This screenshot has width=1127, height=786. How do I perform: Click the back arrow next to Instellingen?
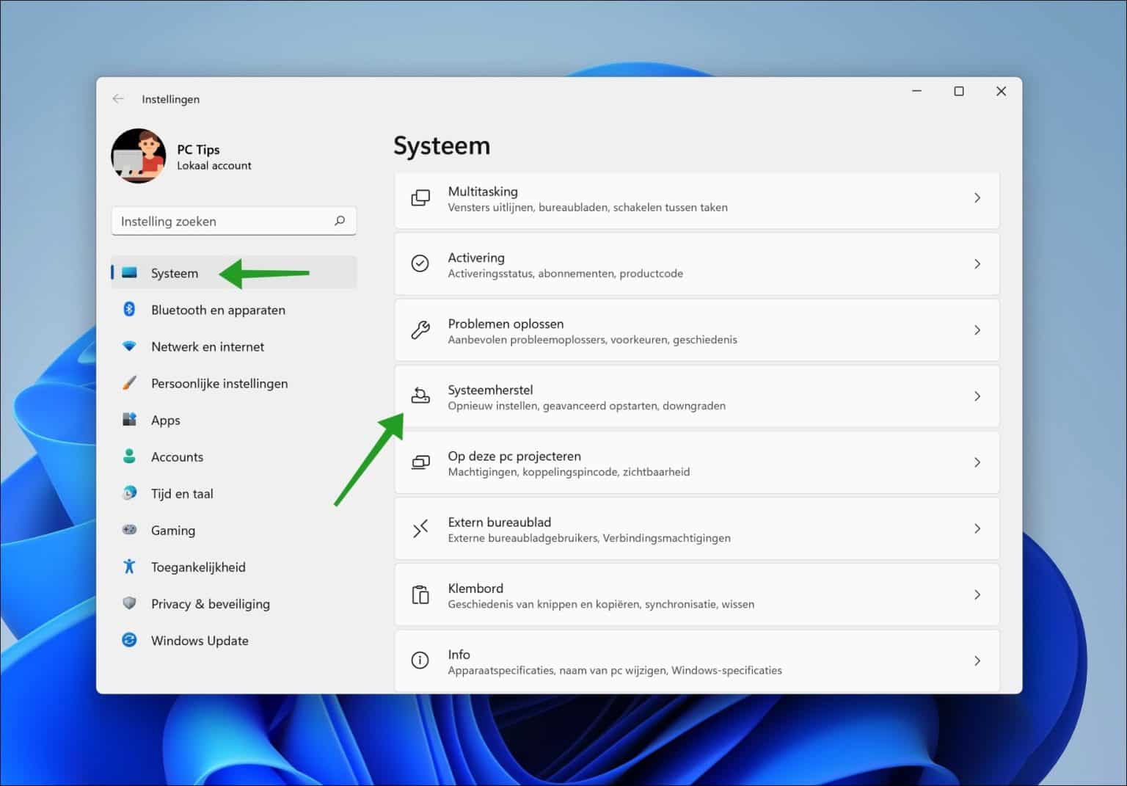[x=118, y=98]
